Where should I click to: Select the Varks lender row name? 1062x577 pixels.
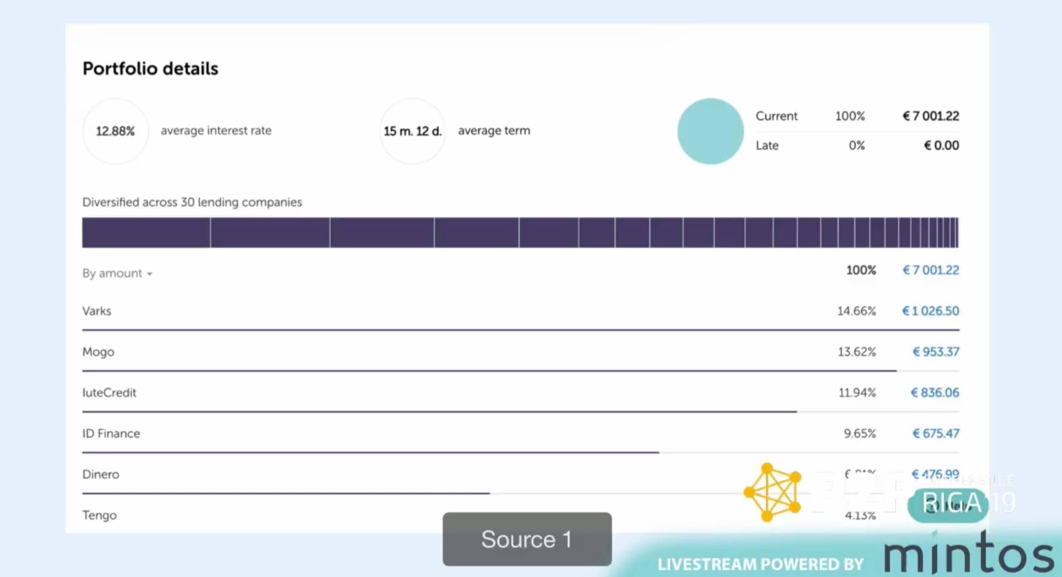(x=97, y=311)
